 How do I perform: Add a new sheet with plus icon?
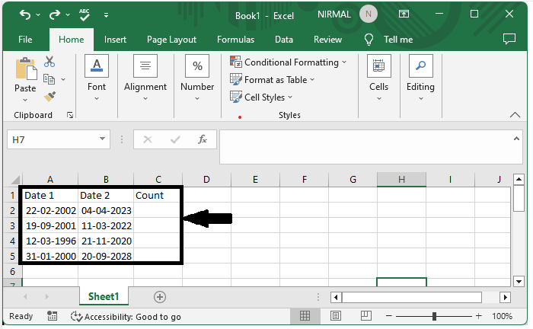[x=160, y=297]
